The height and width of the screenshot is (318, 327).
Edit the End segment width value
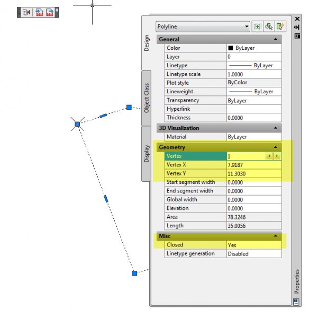254,191
